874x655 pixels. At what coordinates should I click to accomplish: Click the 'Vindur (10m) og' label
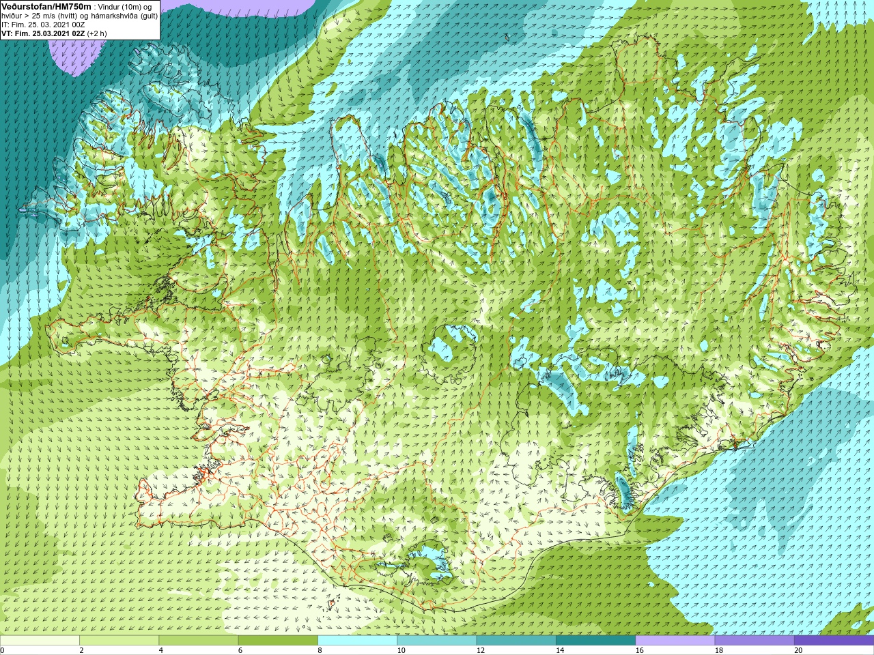click(x=125, y=7)
